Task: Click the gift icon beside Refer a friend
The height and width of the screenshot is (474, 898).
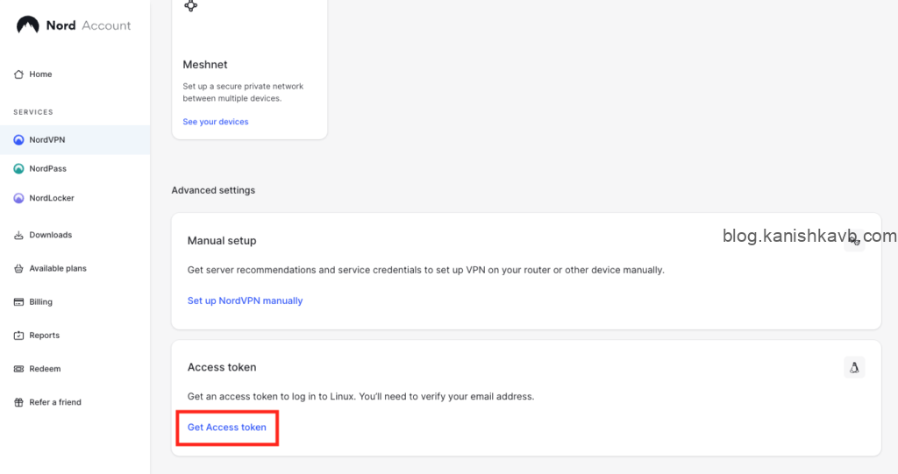Action: (18, 402)
